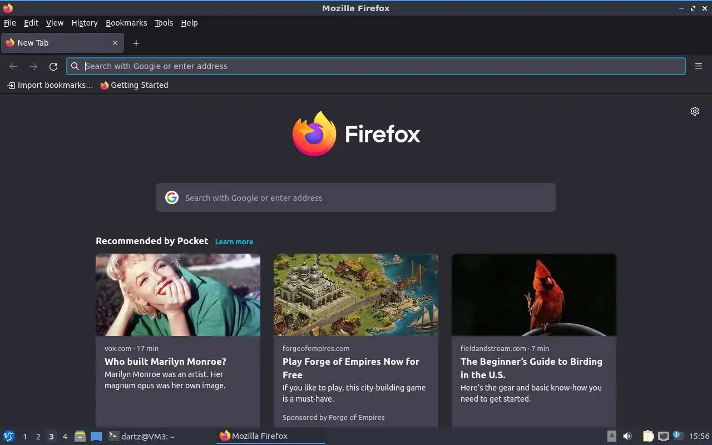Image resolution: width=712 pixels, height=445 pixels.
Task: Click the large Firefox logo
Action: (x=314, y=133)
